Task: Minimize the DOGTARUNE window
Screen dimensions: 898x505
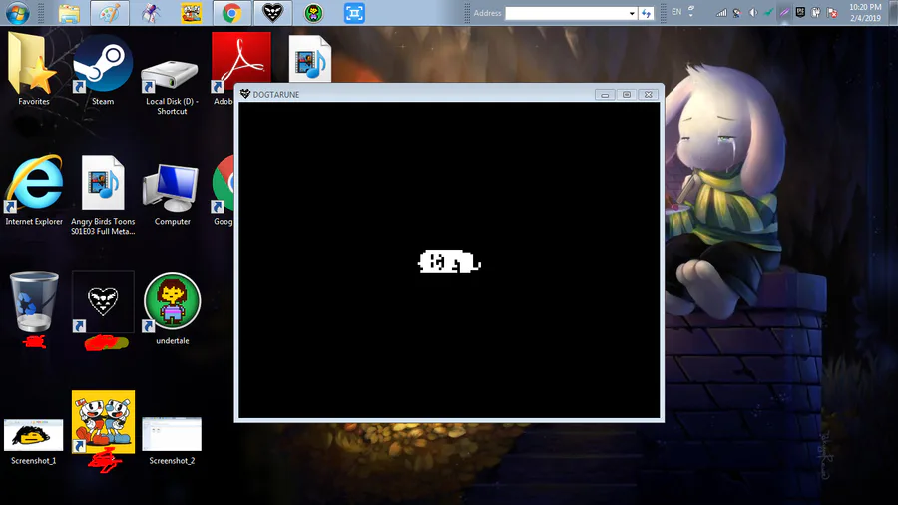Action: pyautogui.click(x=605, y=95)
